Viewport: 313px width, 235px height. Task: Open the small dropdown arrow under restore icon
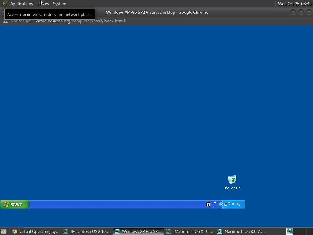[x=215, y=206]
